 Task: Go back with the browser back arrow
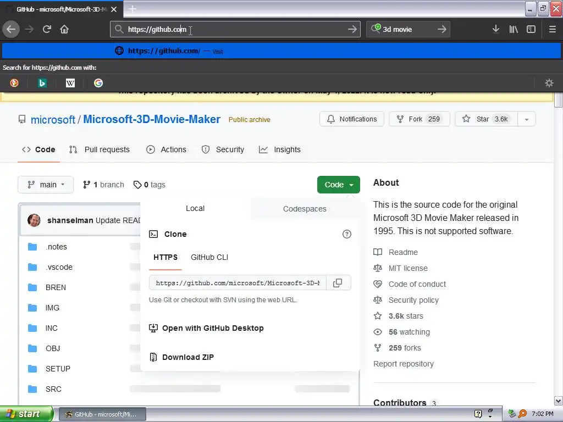click(11, 29)
